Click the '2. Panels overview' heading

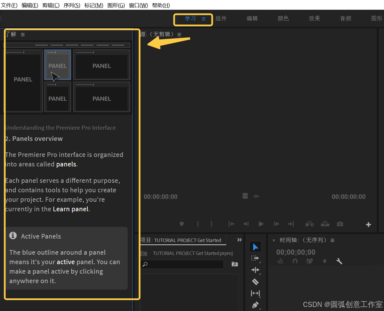pyautogui.click(x=34, y=139)
